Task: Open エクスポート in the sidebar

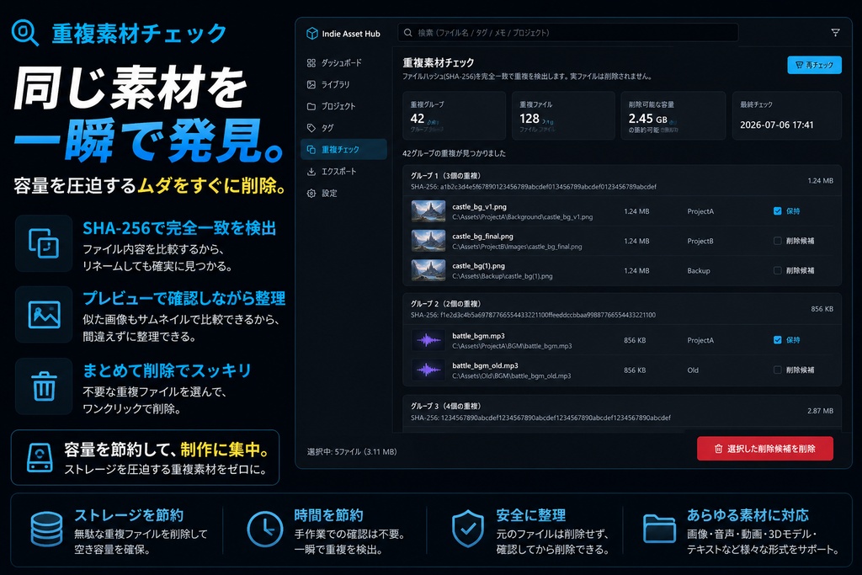Action: click(x=343, y=172)
